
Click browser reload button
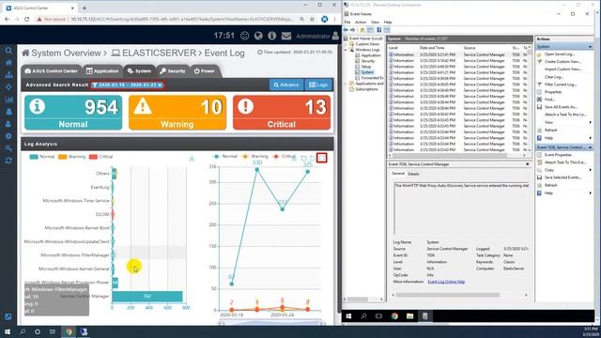(27, 19)
